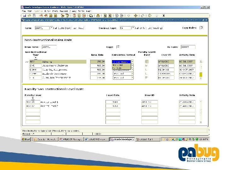Open the Block menu
227x170 pixels.
pyautogui.click(x=48, y=11)
